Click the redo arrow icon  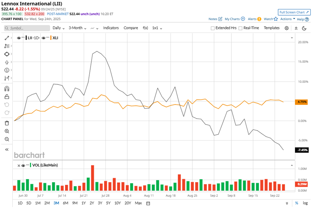7,113
